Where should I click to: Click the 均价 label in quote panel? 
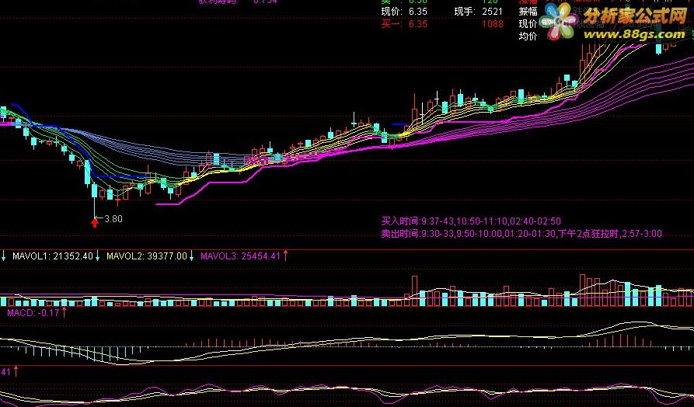528,37
